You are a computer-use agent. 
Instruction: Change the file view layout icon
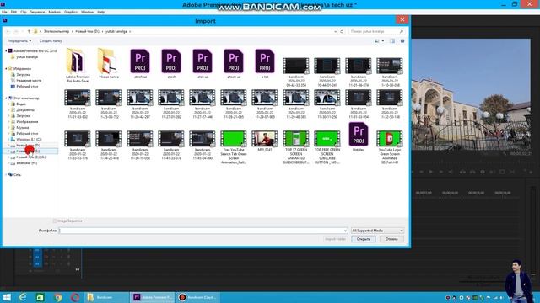(377, 41)
